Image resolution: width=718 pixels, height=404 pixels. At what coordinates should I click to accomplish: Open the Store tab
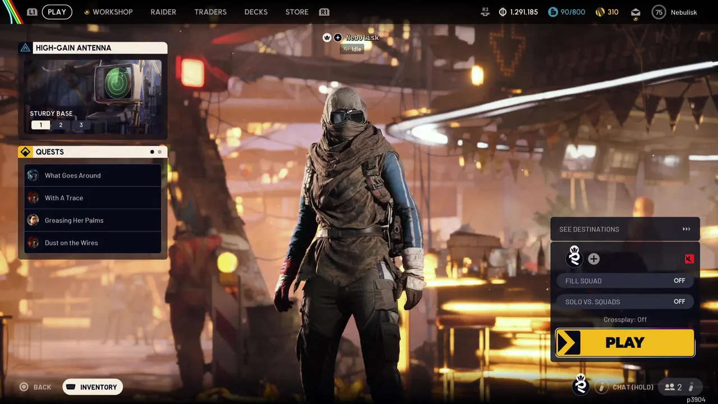[x=297, y=12]
